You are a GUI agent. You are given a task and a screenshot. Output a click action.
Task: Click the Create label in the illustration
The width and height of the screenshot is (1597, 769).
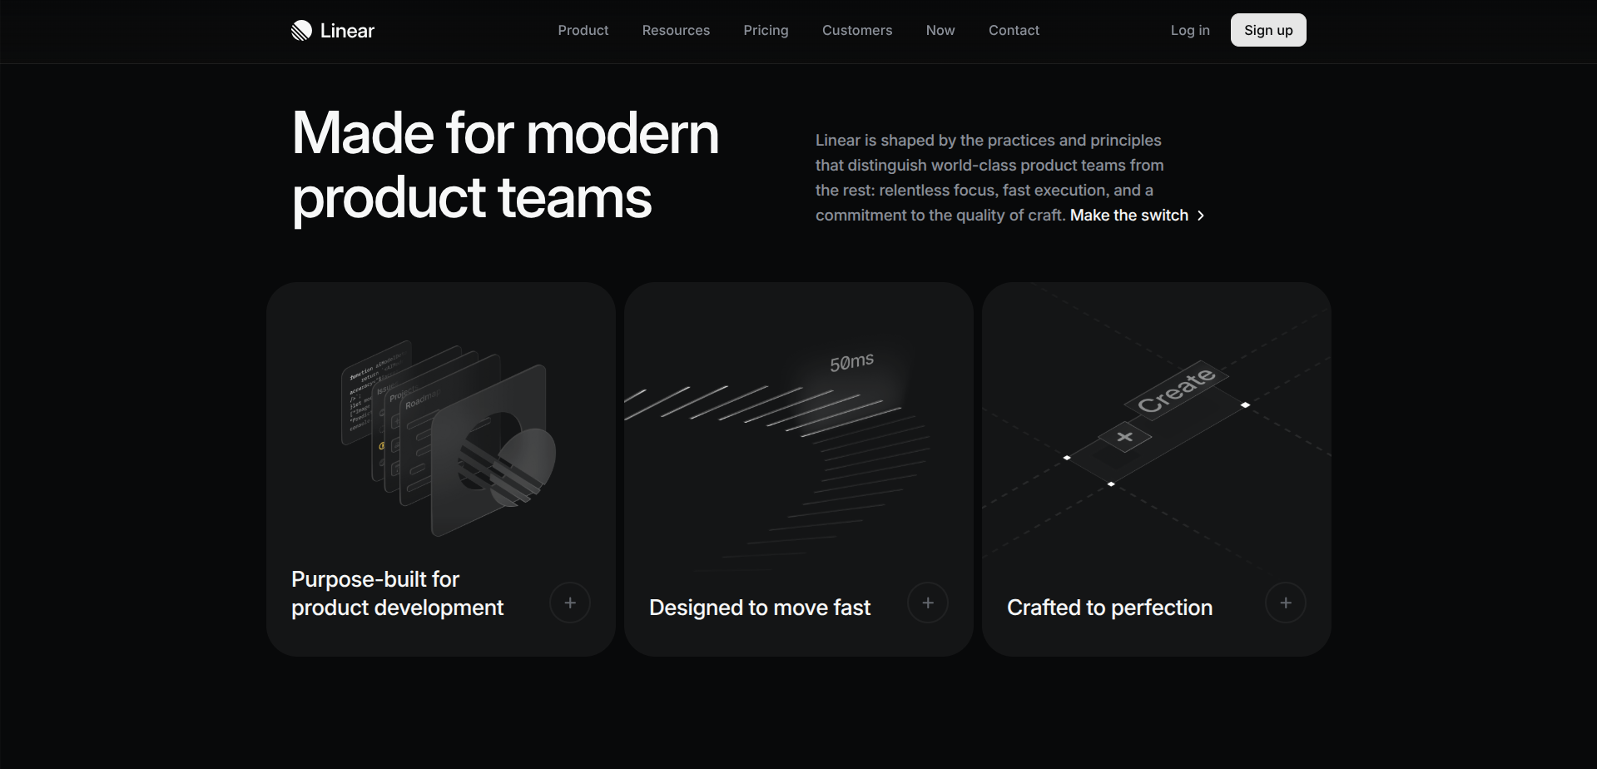click(x=1176, y=389)
